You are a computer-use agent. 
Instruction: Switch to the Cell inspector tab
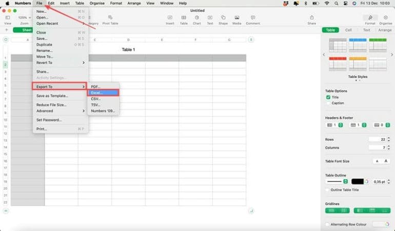(x=348, y=30)
